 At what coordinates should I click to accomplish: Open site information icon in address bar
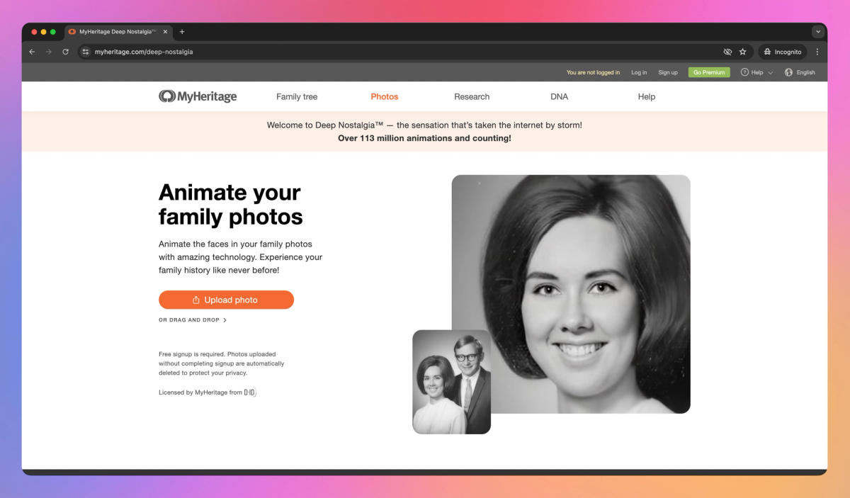pos(86,52)
